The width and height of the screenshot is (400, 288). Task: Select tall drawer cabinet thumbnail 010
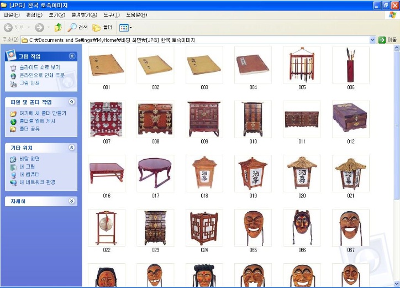click(x=253, y=119)
